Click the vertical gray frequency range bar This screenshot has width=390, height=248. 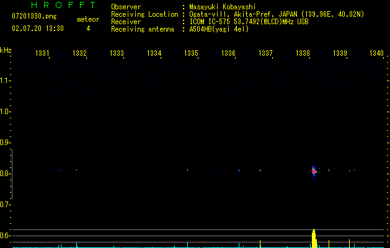click(12, 174)
